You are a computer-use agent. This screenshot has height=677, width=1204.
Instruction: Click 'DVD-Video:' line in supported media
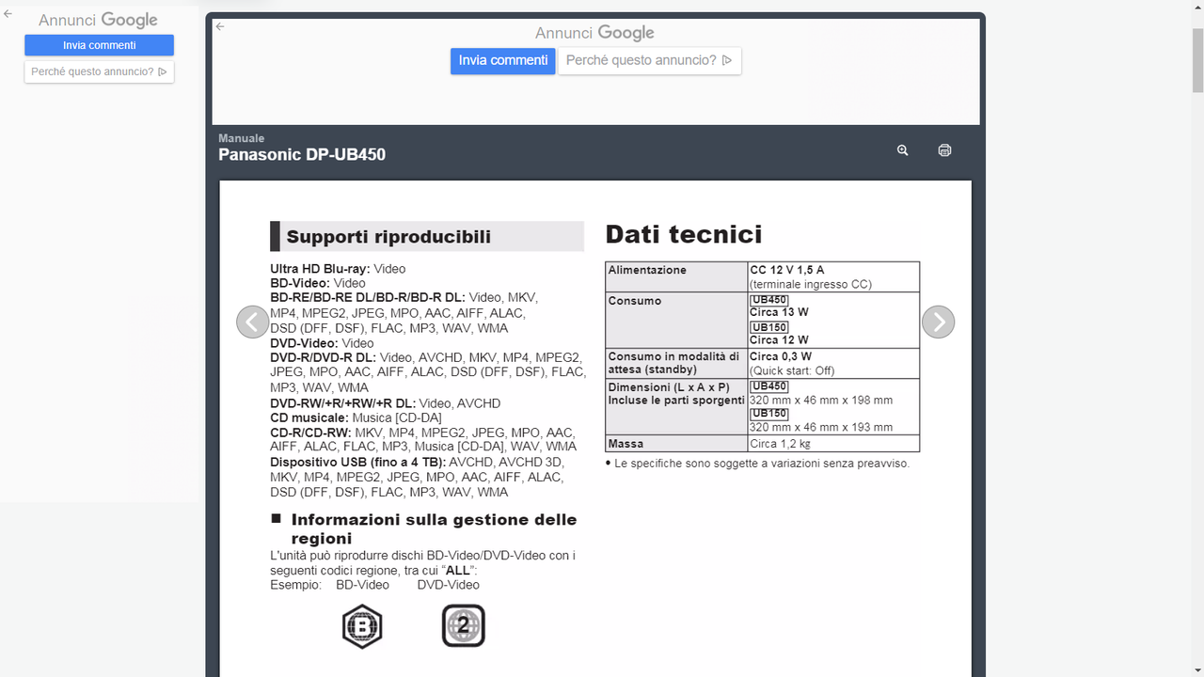[x=322, y=343]
